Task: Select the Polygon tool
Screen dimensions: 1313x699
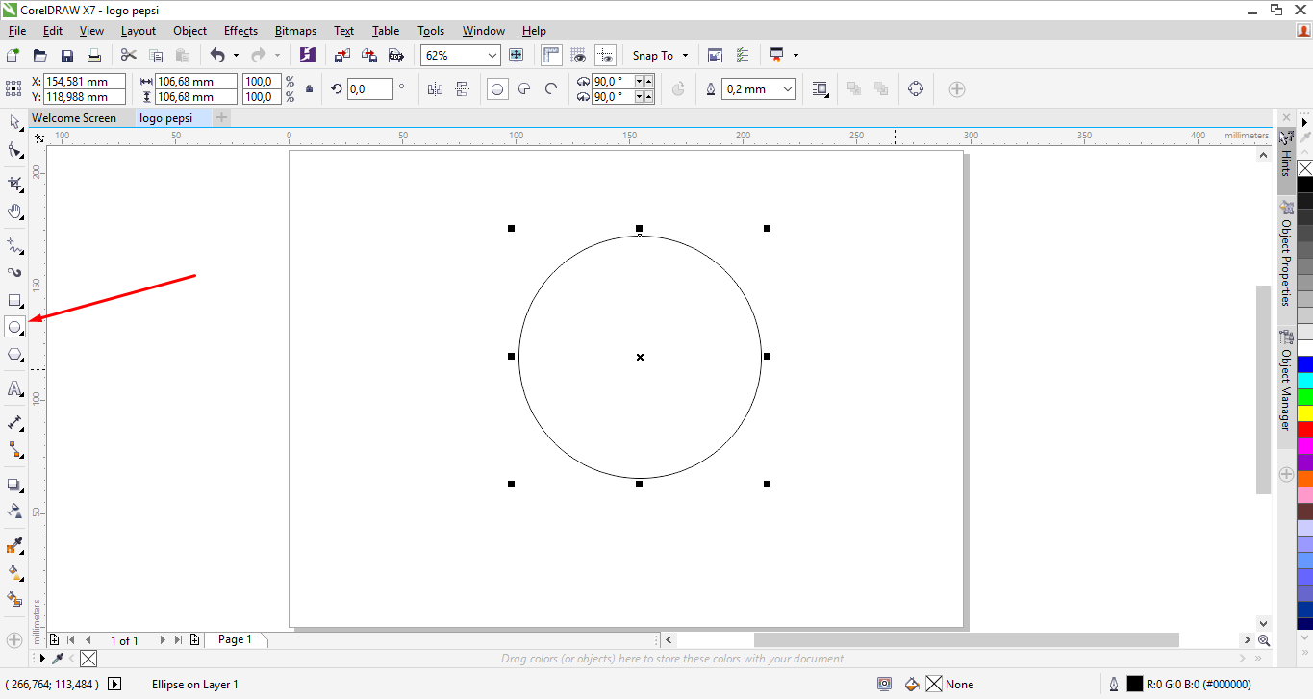Action: 14,355
